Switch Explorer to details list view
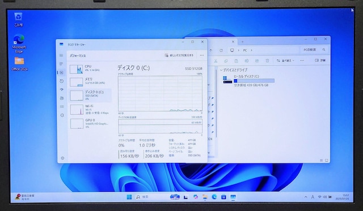The image size is (363, 211). pos(322,160)
